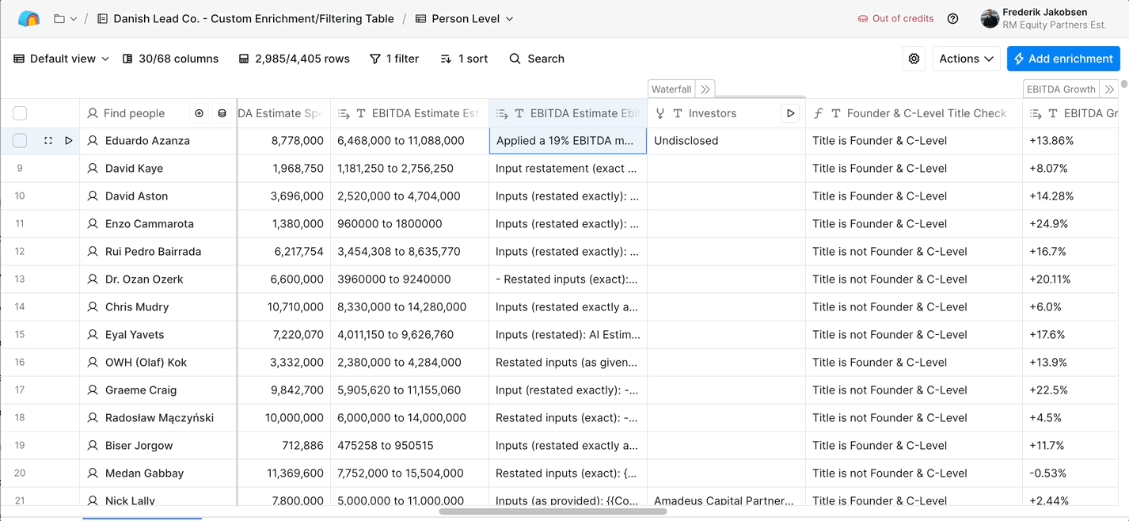Click the add icon in Find people header
The image size is (1129, 521).
click(x=200, y=113)
